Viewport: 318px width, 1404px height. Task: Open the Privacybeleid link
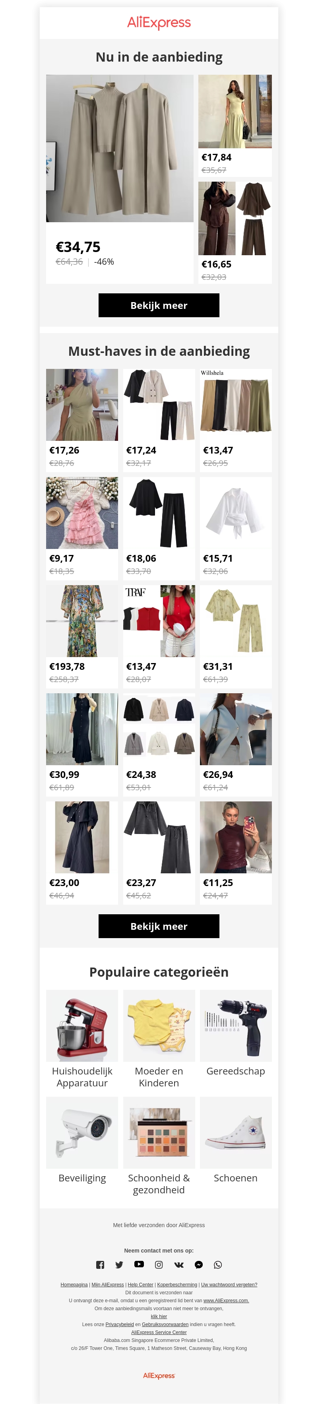point(120,1324)
